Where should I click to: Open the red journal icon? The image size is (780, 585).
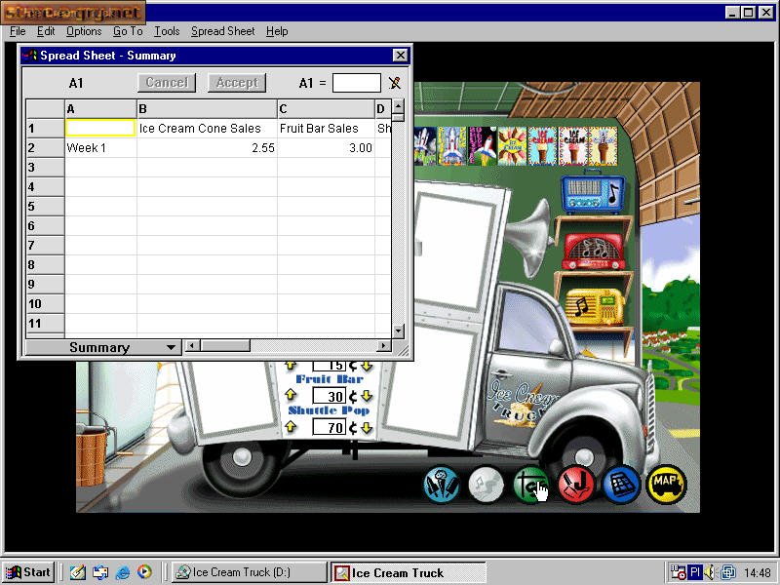pos(576,484)
